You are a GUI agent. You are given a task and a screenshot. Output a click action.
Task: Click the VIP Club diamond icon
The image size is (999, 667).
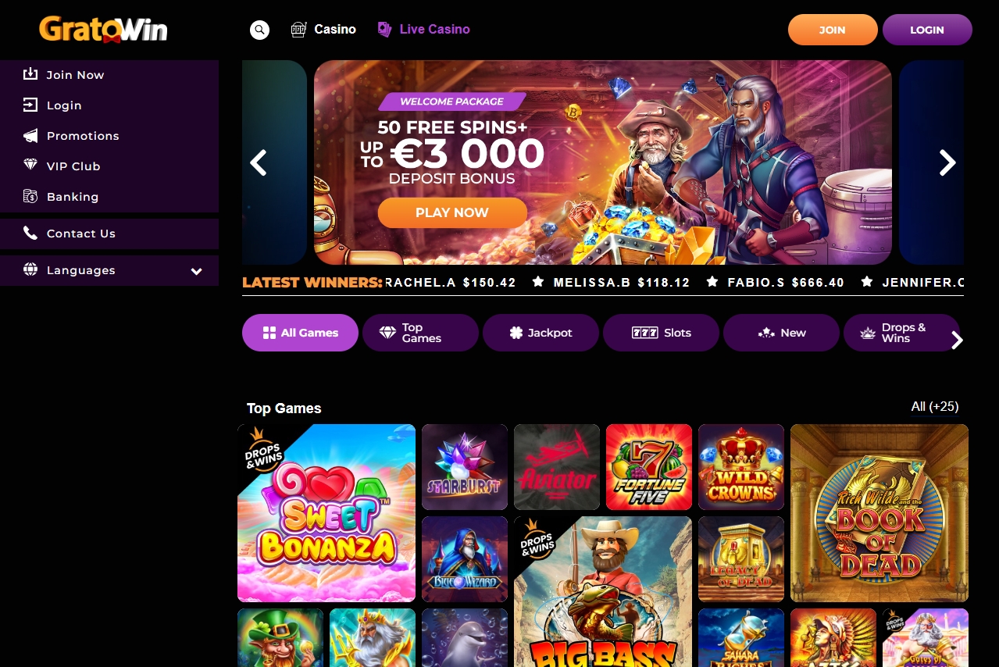[30, 166]
